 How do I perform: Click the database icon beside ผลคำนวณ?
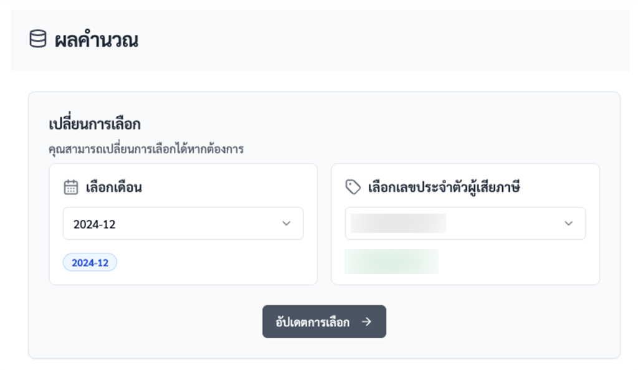coord(38,39)
